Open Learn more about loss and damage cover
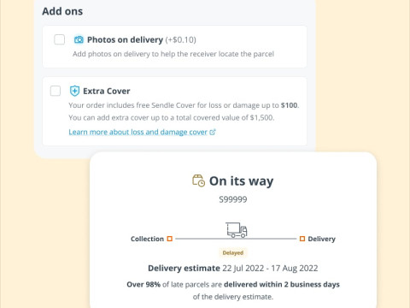Image resolution: width=410 pixels, height=308 pixels. [x=138, y=132]
